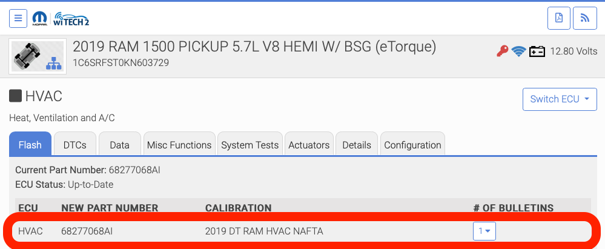
Task: Click the dark HVAC module square icon
Action: 15,96
